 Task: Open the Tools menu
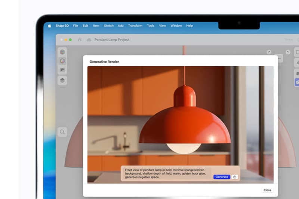click(x=151, y=26)
